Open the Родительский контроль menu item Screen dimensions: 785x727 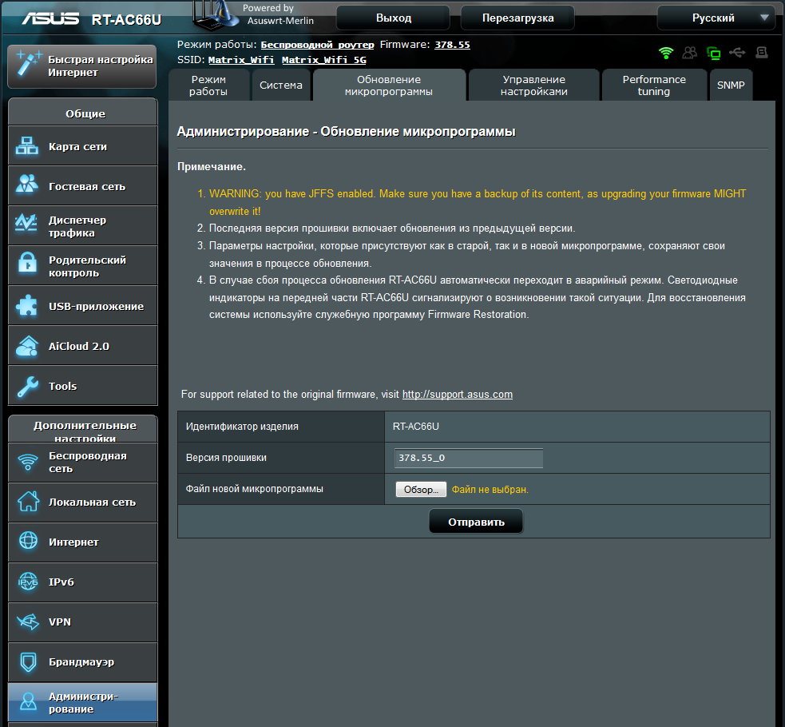click(82, 266)
